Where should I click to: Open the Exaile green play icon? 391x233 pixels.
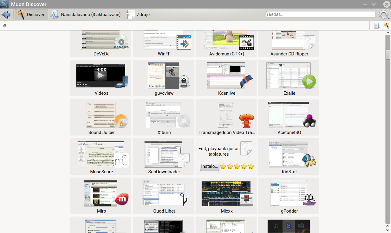pos(309,82)
